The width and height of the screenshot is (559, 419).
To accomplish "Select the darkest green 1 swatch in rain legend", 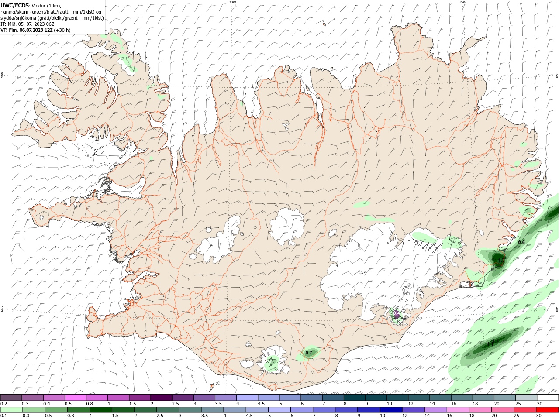I will (100, 410).
